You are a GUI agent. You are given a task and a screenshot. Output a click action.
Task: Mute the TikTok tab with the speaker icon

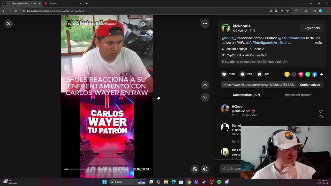click(35, 4)
